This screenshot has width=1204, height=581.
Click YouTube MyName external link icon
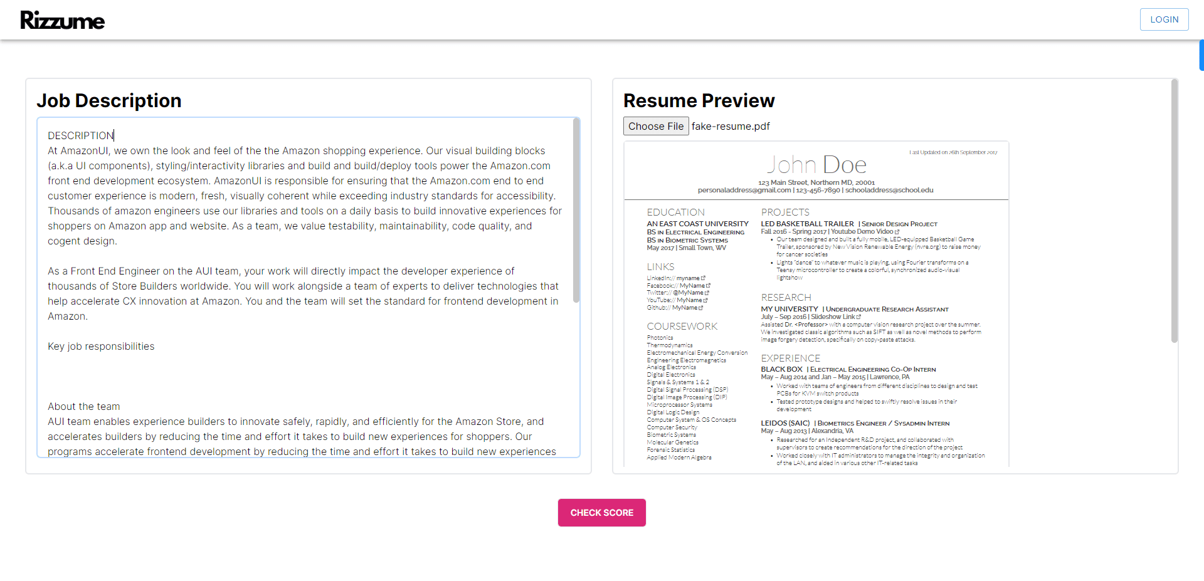(705, 300)
